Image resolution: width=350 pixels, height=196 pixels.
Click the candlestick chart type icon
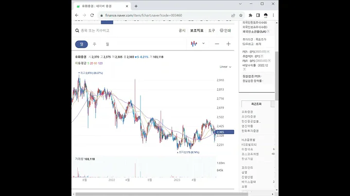pos(194,44)
